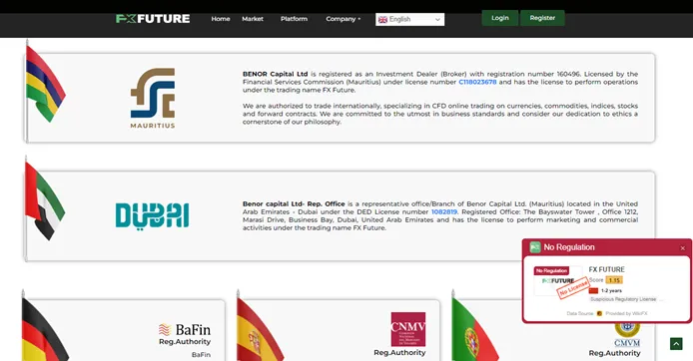Close the No Regulation popup
The width and height of the screenshot is (693, 361).
point(682,248)
